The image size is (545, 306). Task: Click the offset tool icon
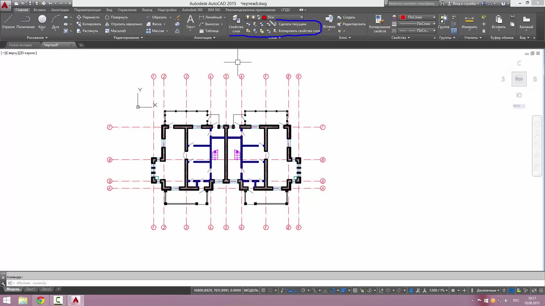[x=177, y=31]
